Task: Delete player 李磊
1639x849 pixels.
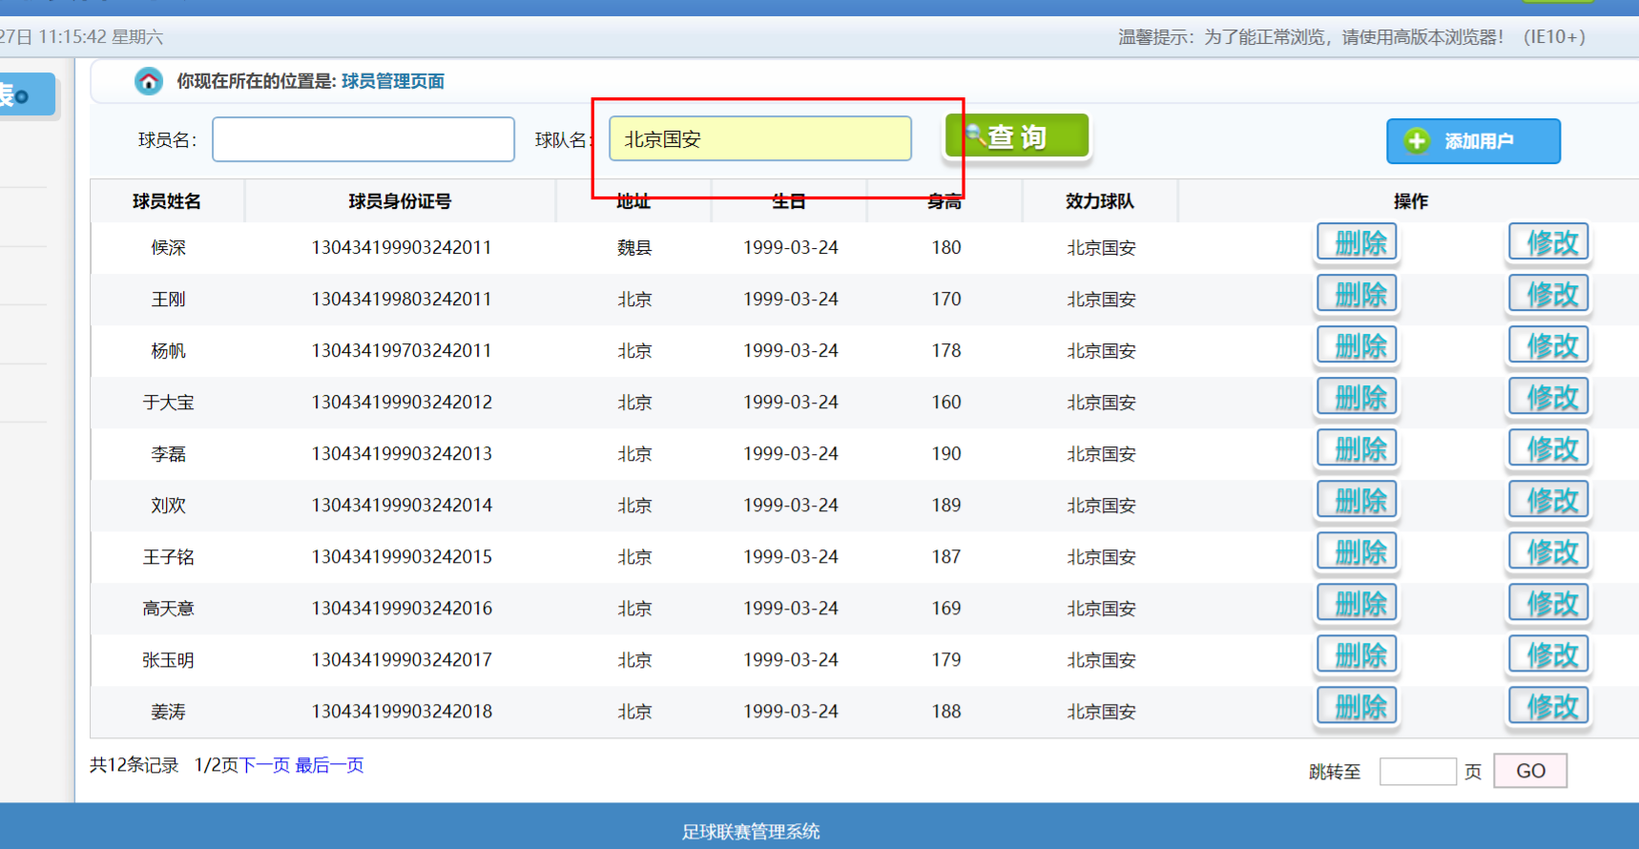Action: [1358, 449]
